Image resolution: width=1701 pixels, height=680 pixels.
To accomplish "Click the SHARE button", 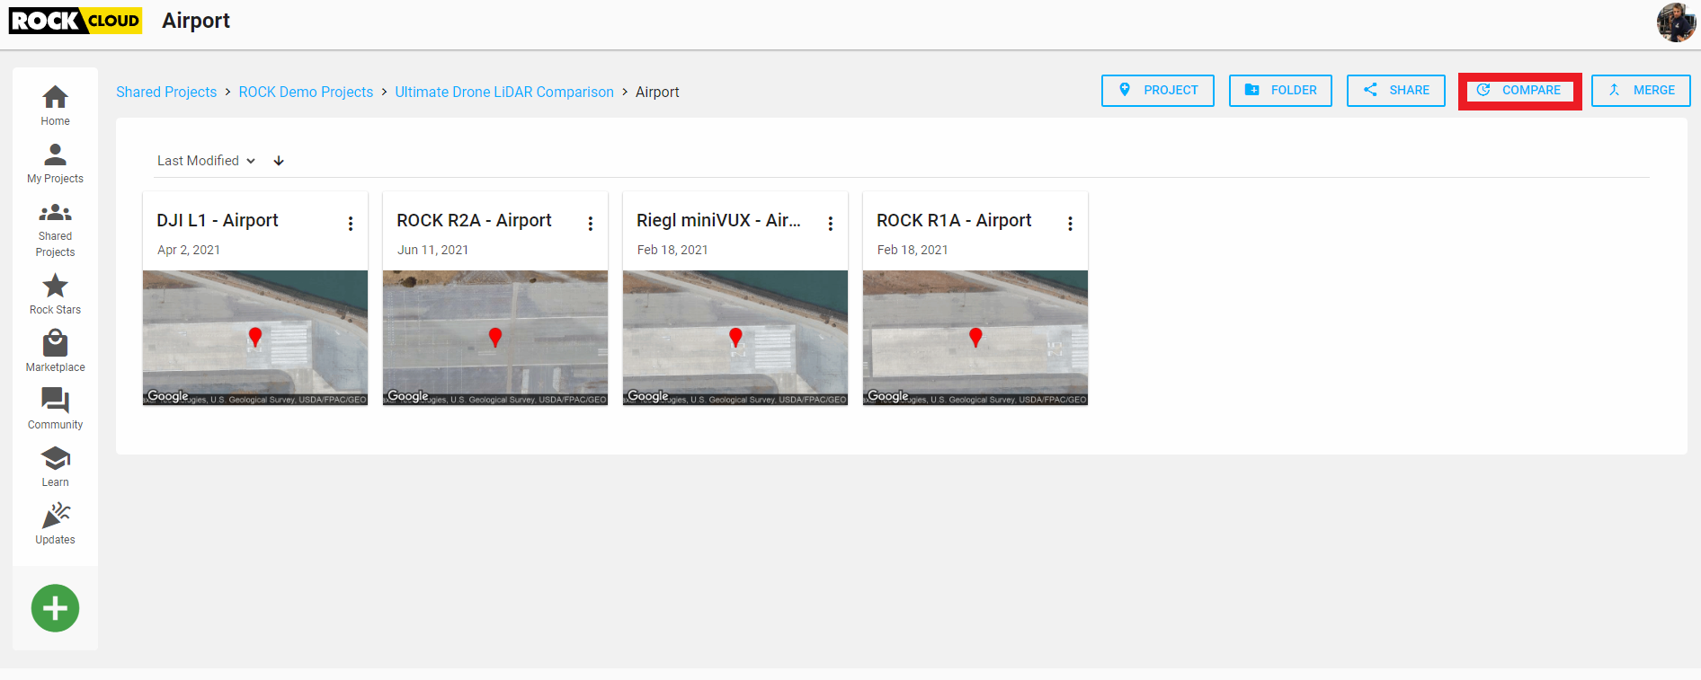I will point(1395,90).
